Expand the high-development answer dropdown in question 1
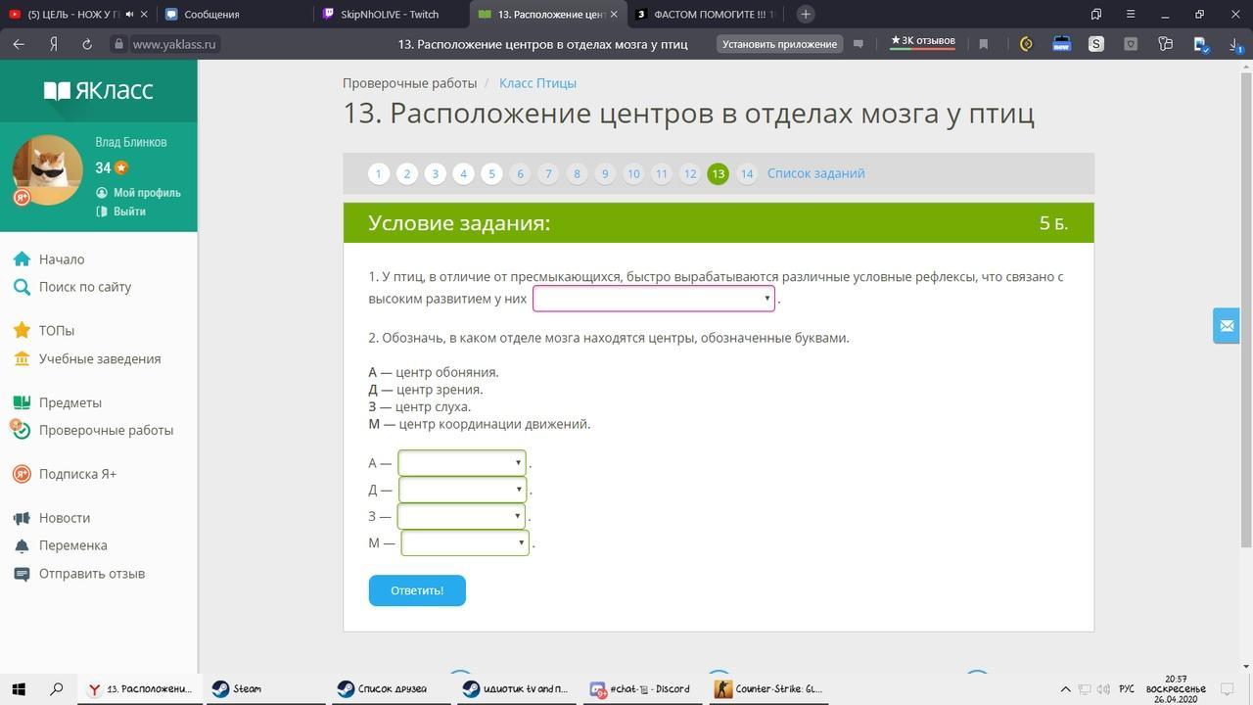The width and height of the screenshot is (1253, 705). pos(654,299)
